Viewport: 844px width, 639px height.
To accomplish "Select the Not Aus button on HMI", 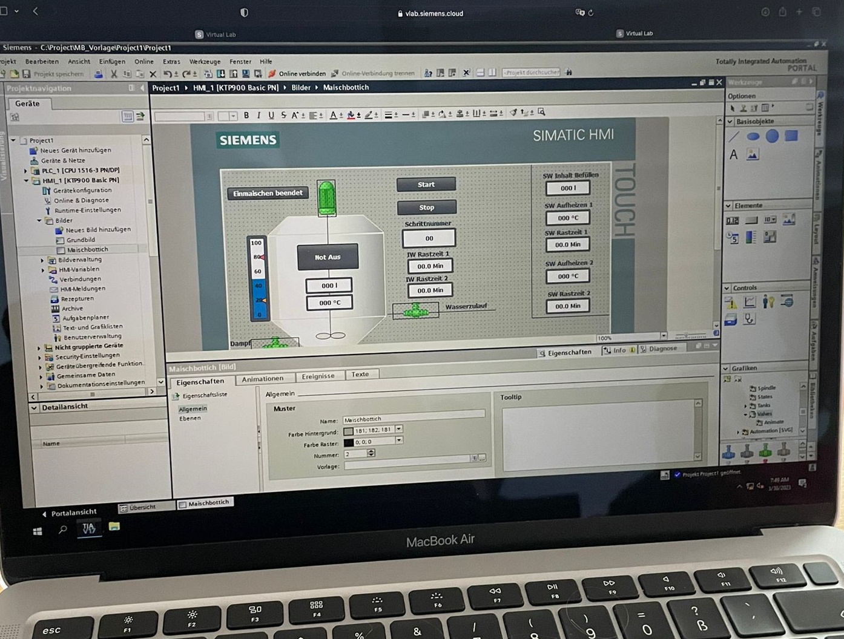I will pyautogui.click(x=328, y=257).
